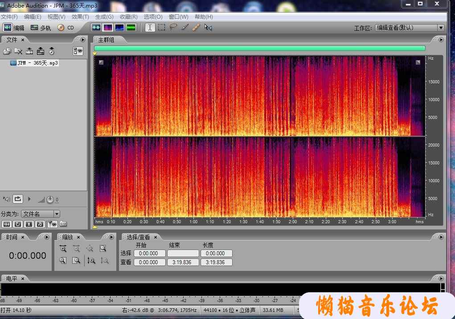The height and width of the screenshot is (319, 455).
Task: Toggle show video files filter
Action: [29, 224]
